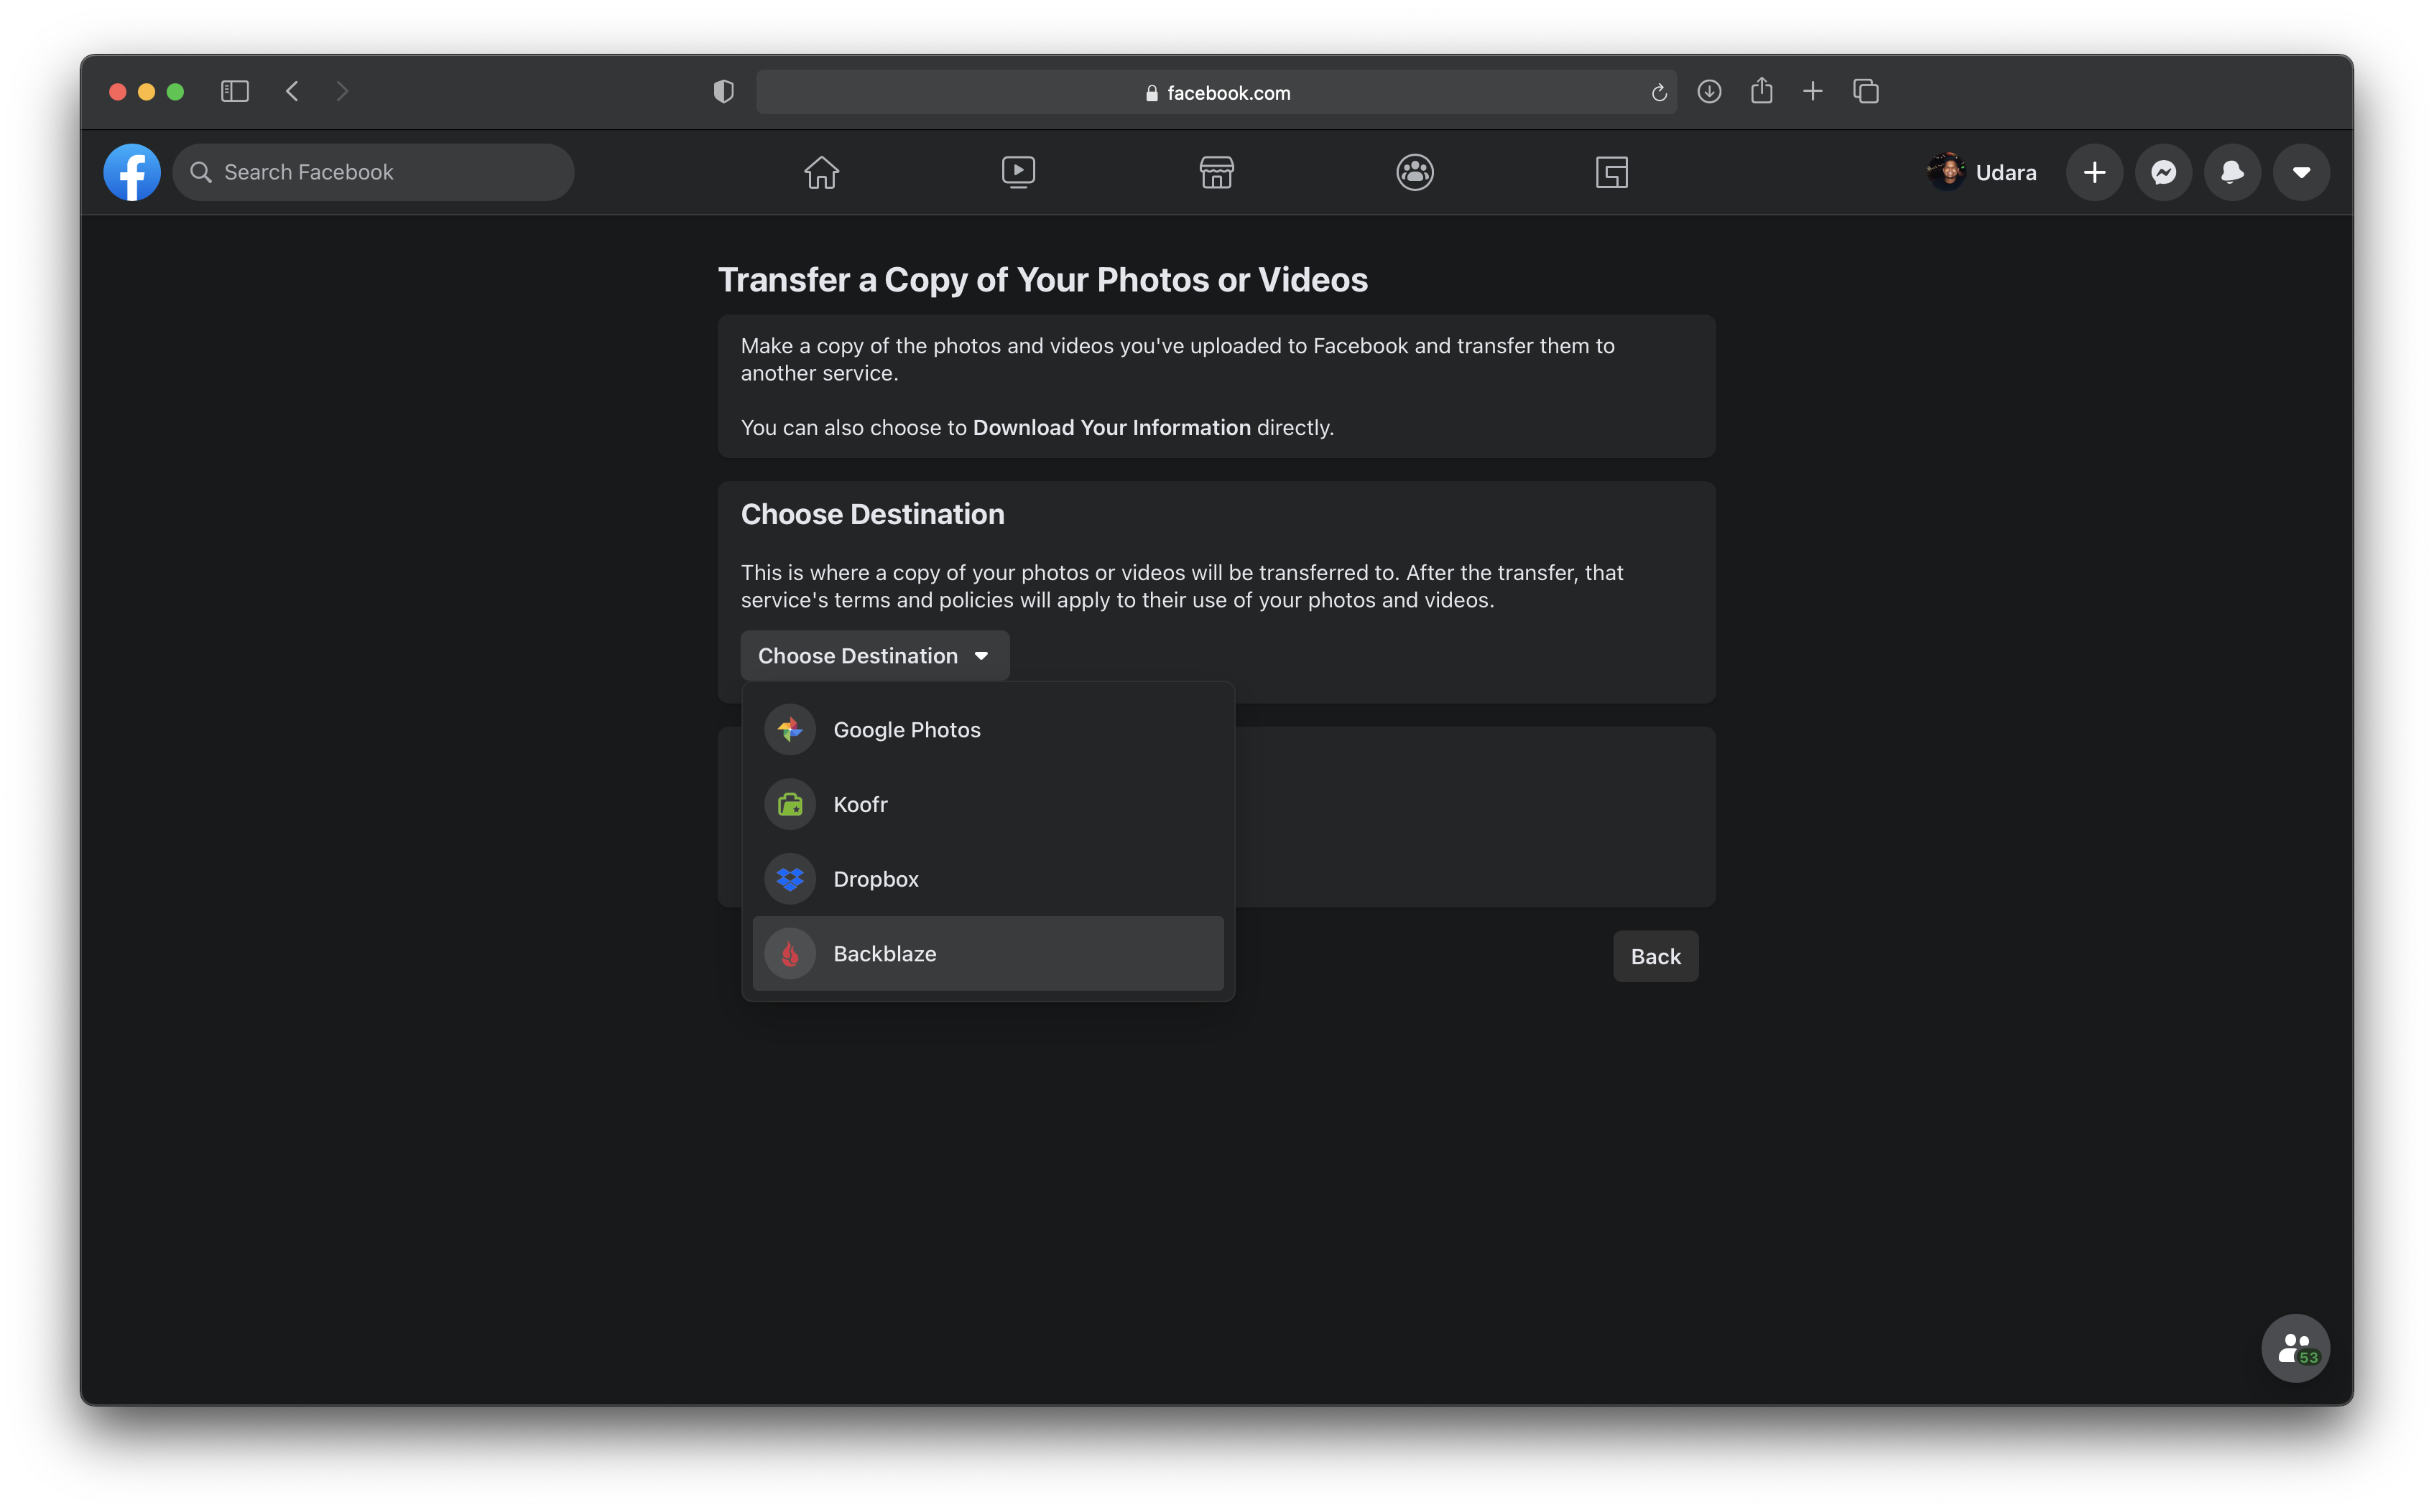Click the Koofr green icon
This screenshot has height=1512, width=2434.
(x=790, y=804)
